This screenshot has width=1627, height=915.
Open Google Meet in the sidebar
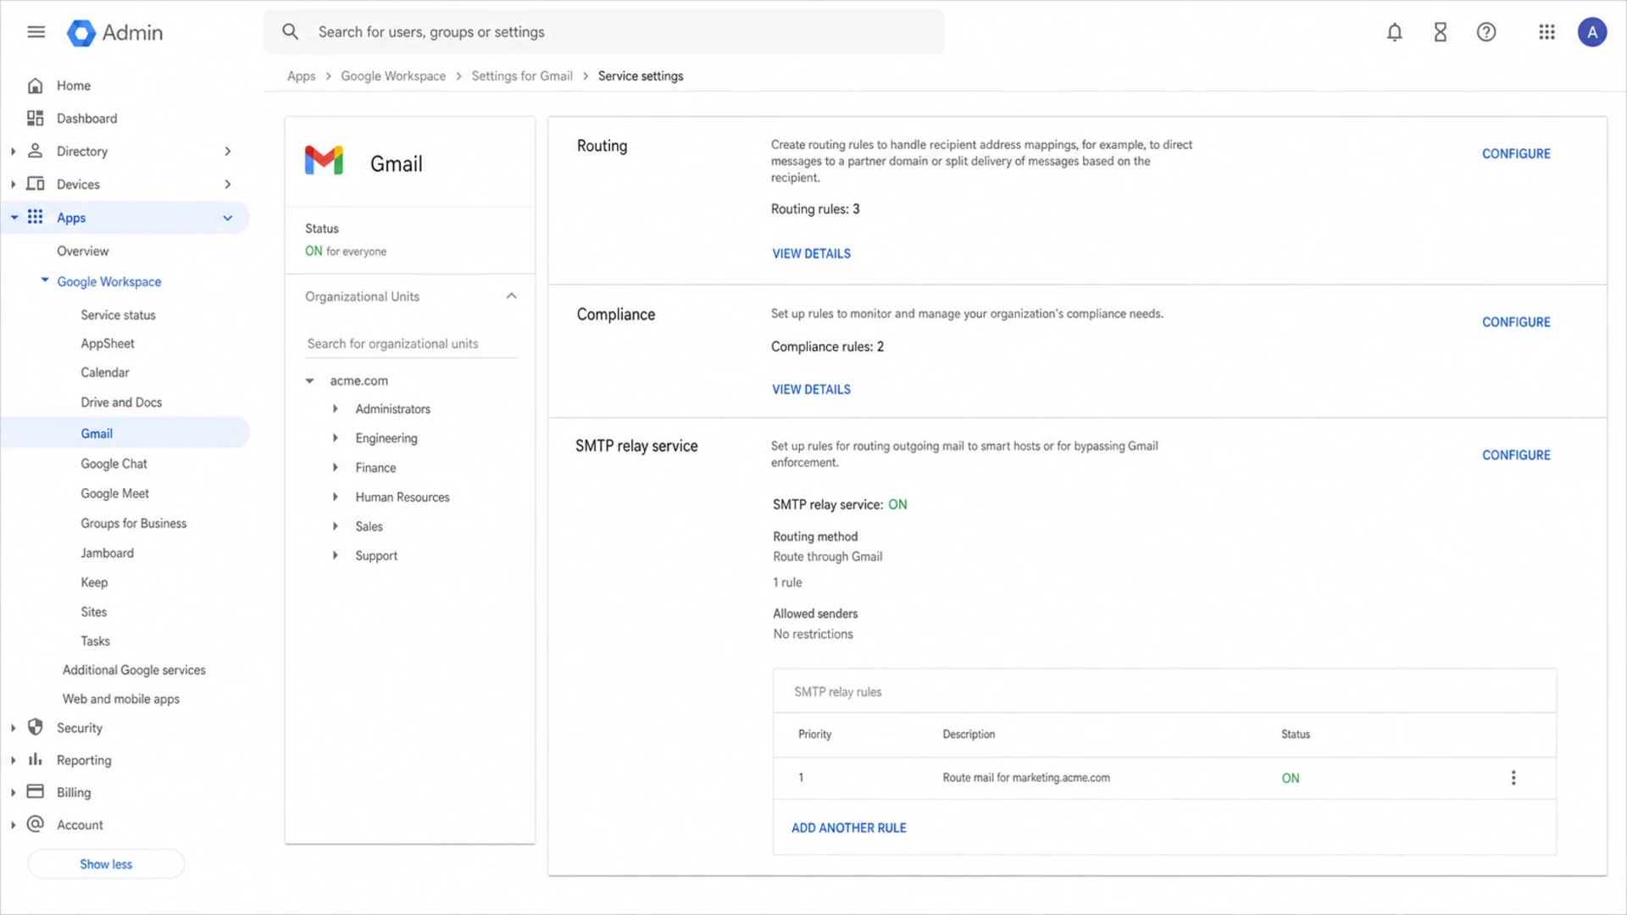pos(114,493)
